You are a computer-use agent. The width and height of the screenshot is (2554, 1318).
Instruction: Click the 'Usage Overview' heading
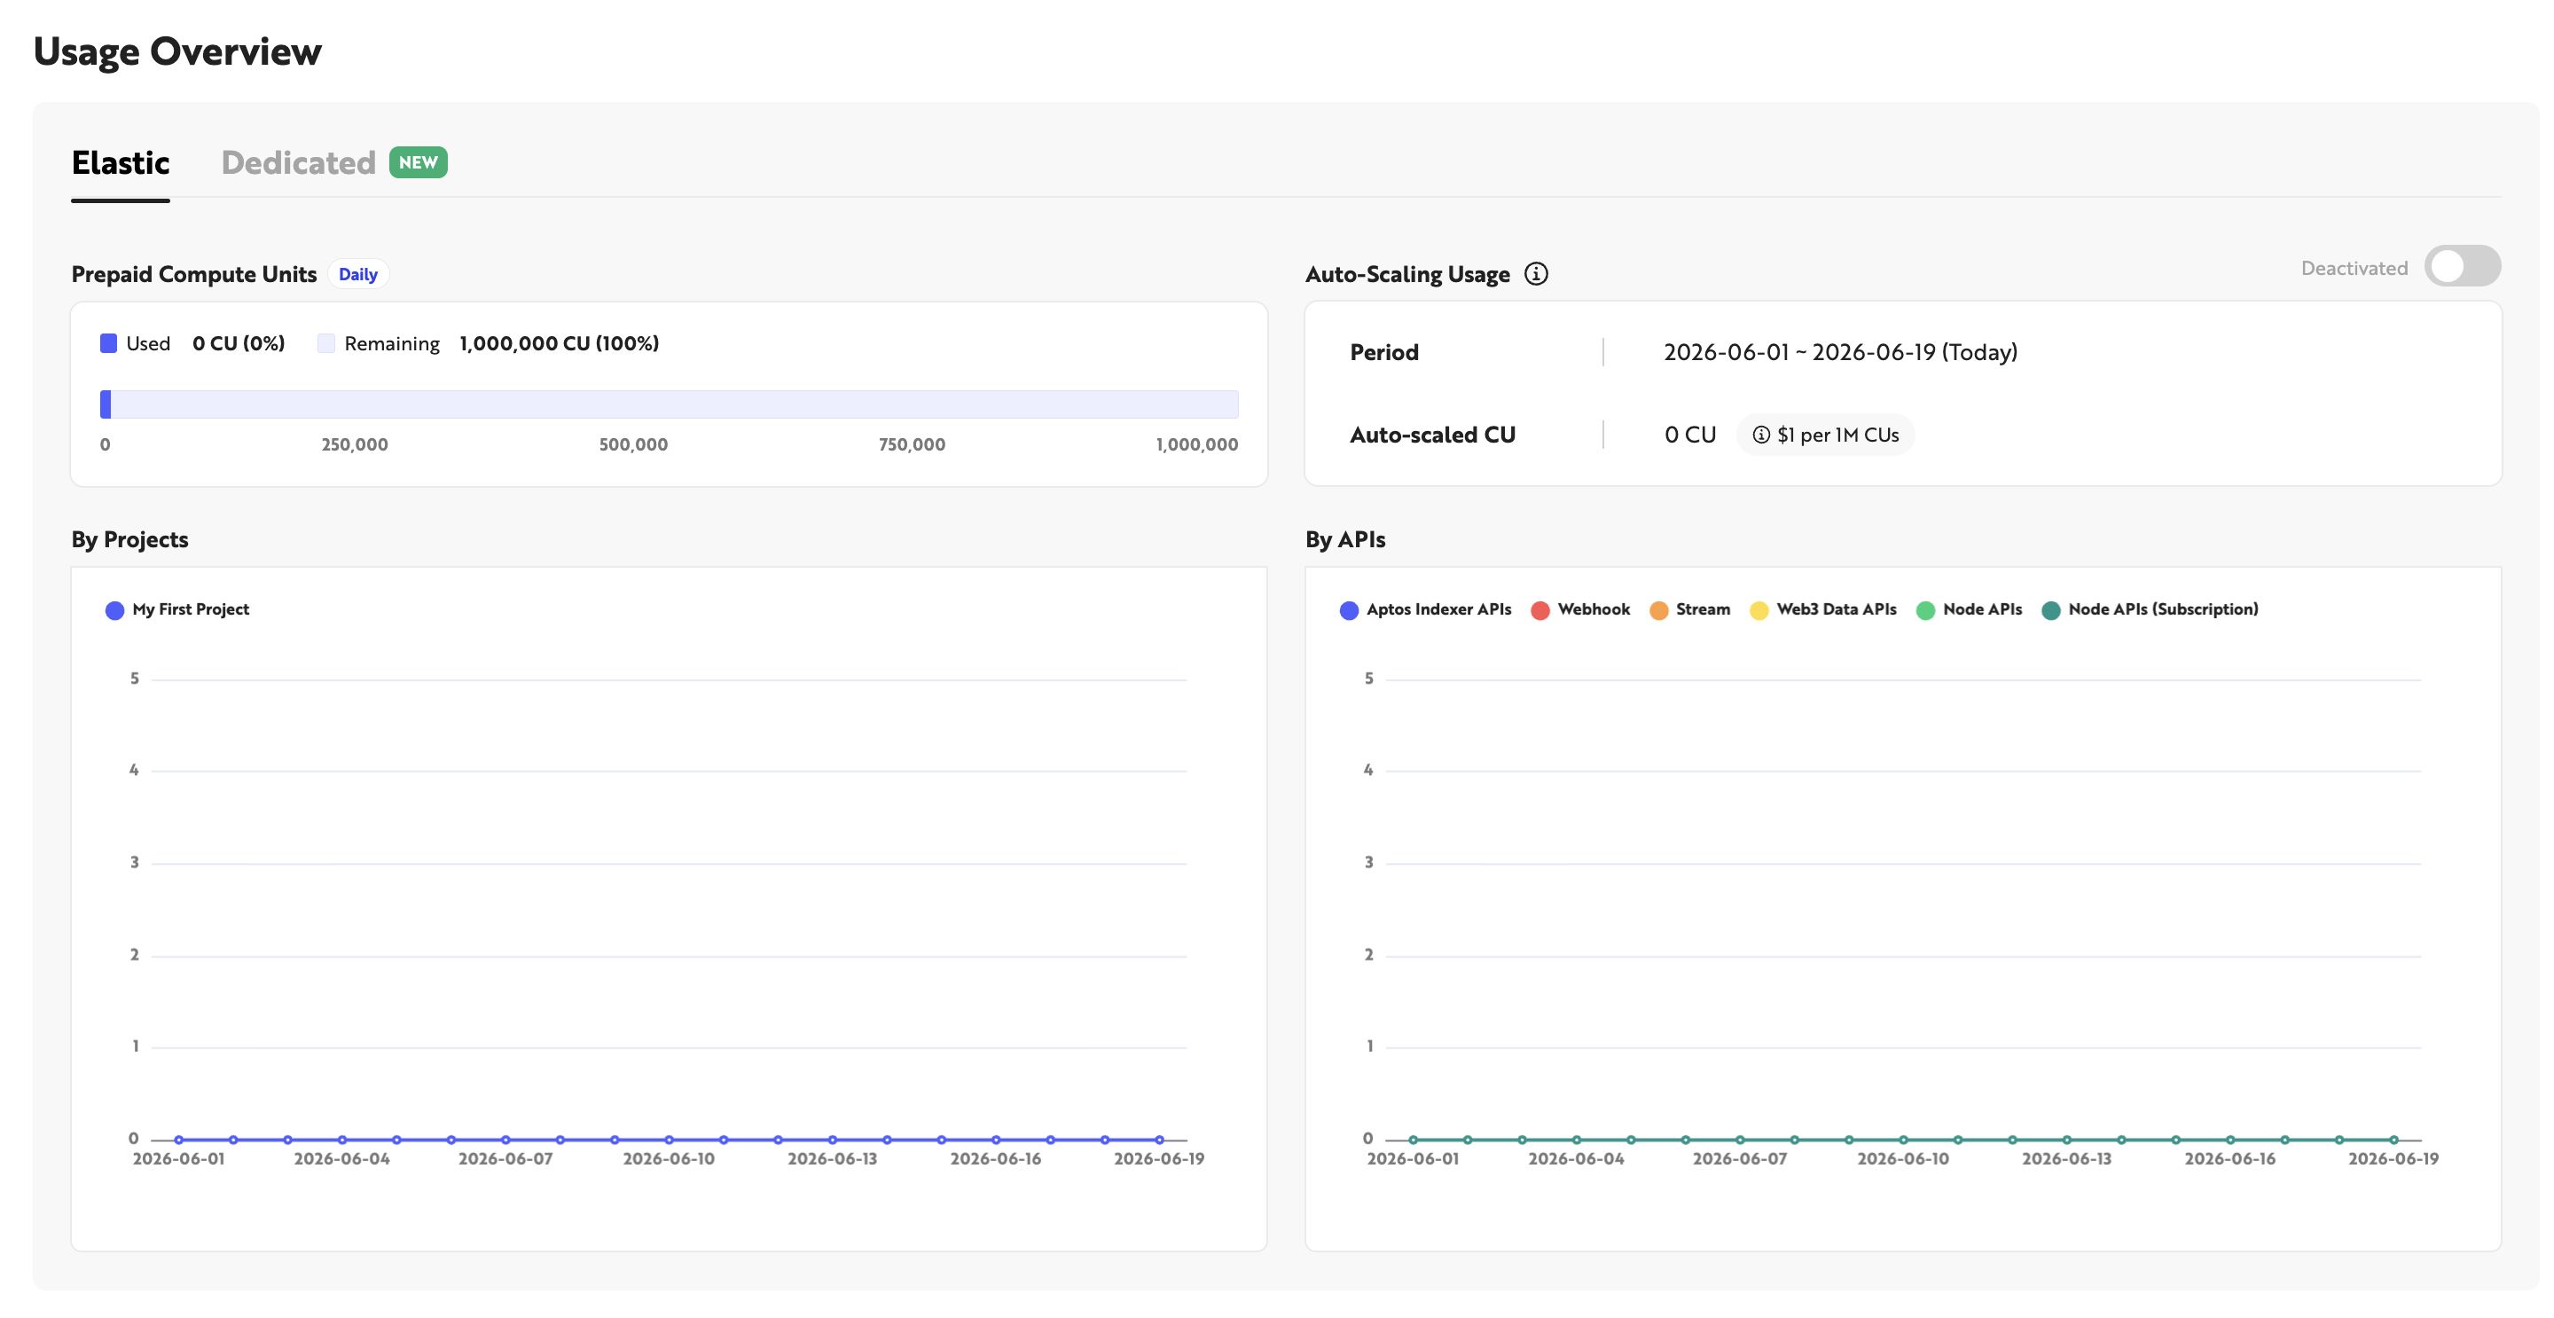(177, 51)
